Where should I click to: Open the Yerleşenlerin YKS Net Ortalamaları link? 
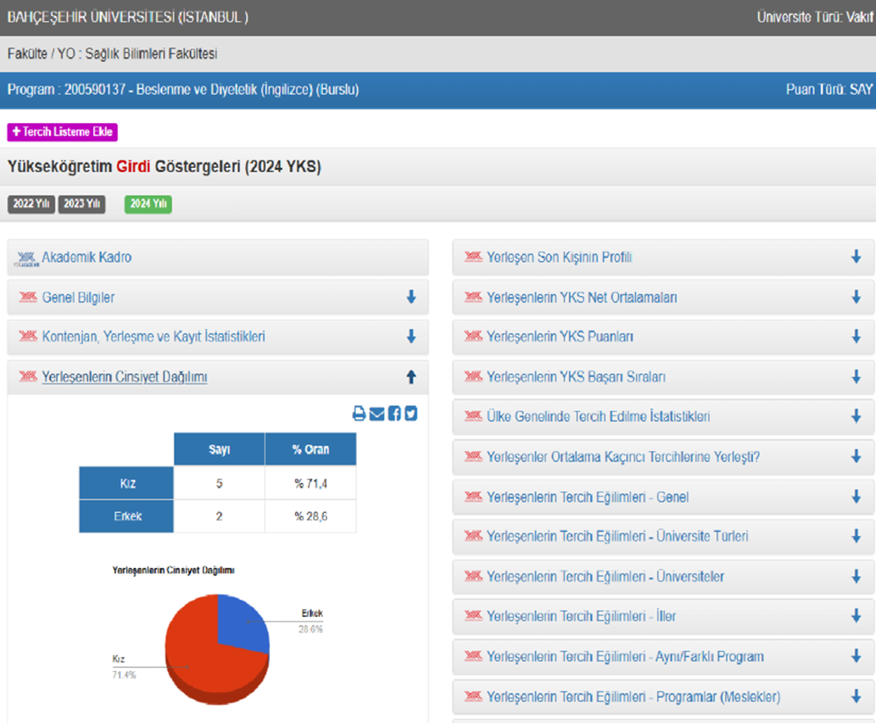(581, 298)
